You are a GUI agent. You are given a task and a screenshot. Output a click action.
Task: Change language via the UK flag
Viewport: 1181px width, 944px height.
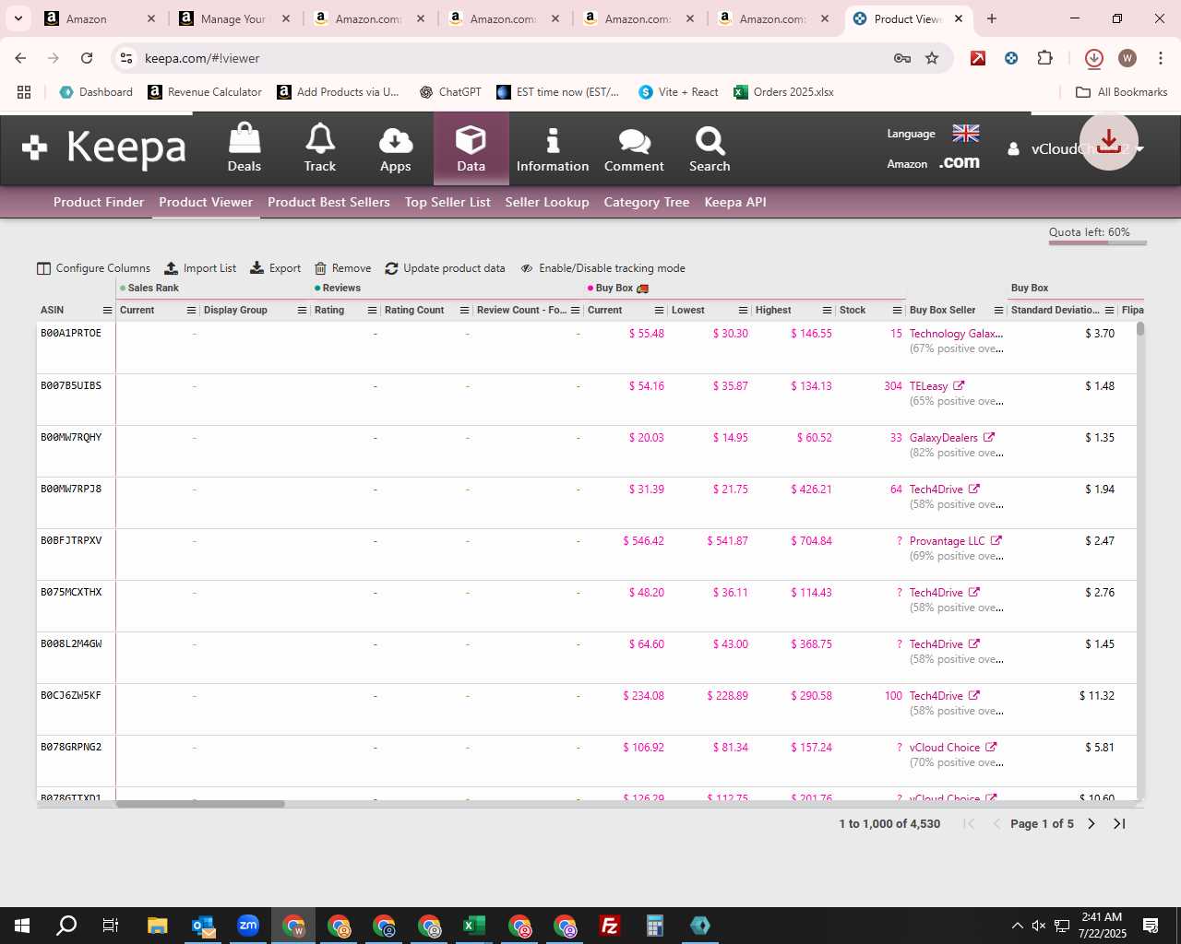tap(966, 134)
